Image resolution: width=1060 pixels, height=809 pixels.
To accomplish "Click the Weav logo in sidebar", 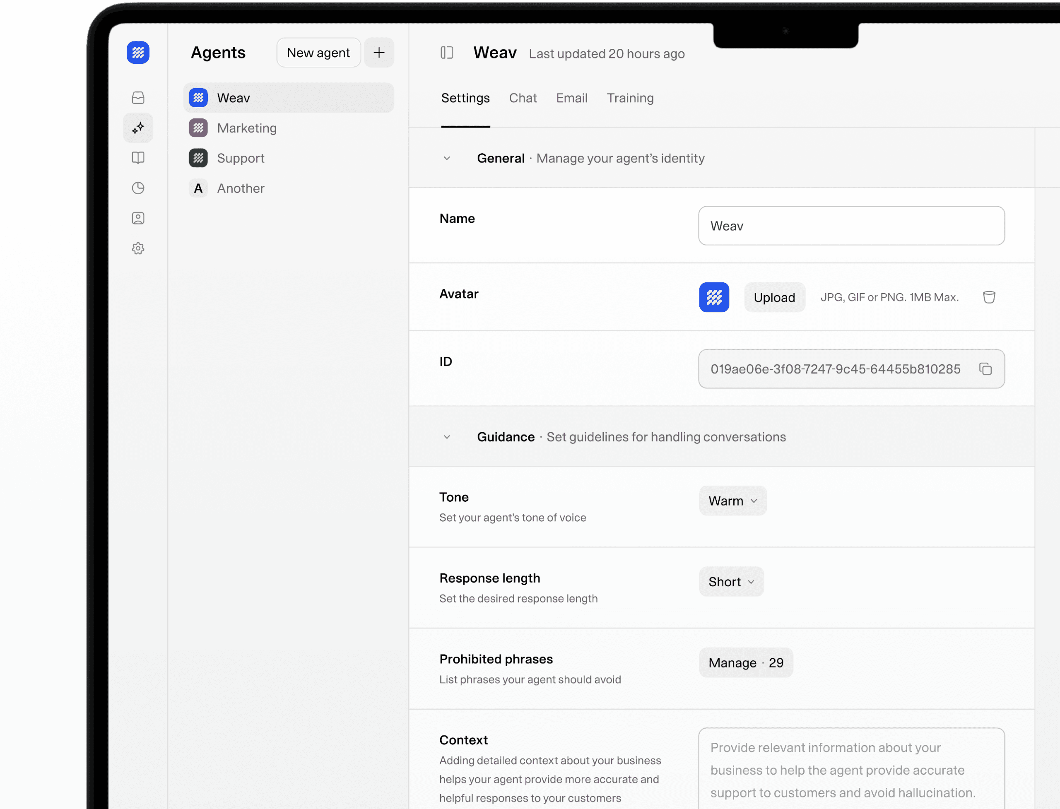I will 138,52.
